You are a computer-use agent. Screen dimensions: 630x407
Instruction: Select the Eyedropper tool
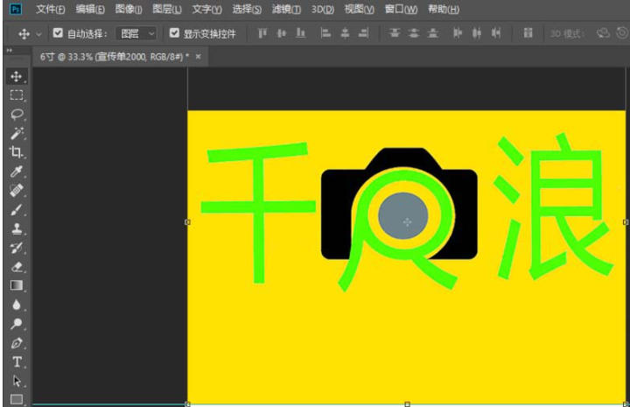16,172
